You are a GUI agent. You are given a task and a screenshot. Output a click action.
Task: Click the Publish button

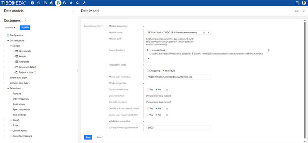(x=25, y=28)
